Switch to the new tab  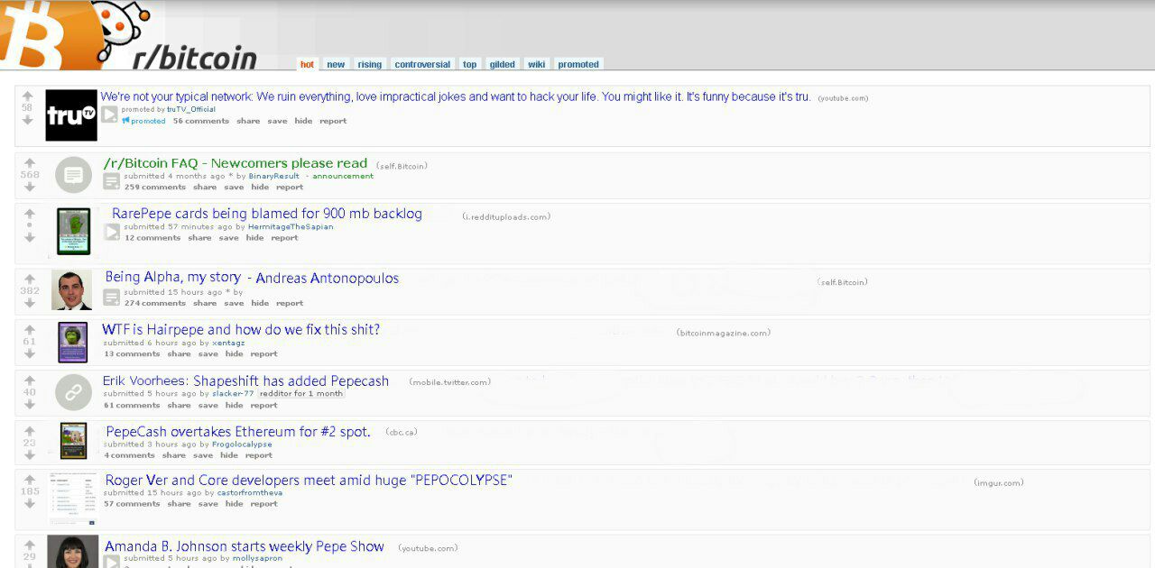(336, 64)
